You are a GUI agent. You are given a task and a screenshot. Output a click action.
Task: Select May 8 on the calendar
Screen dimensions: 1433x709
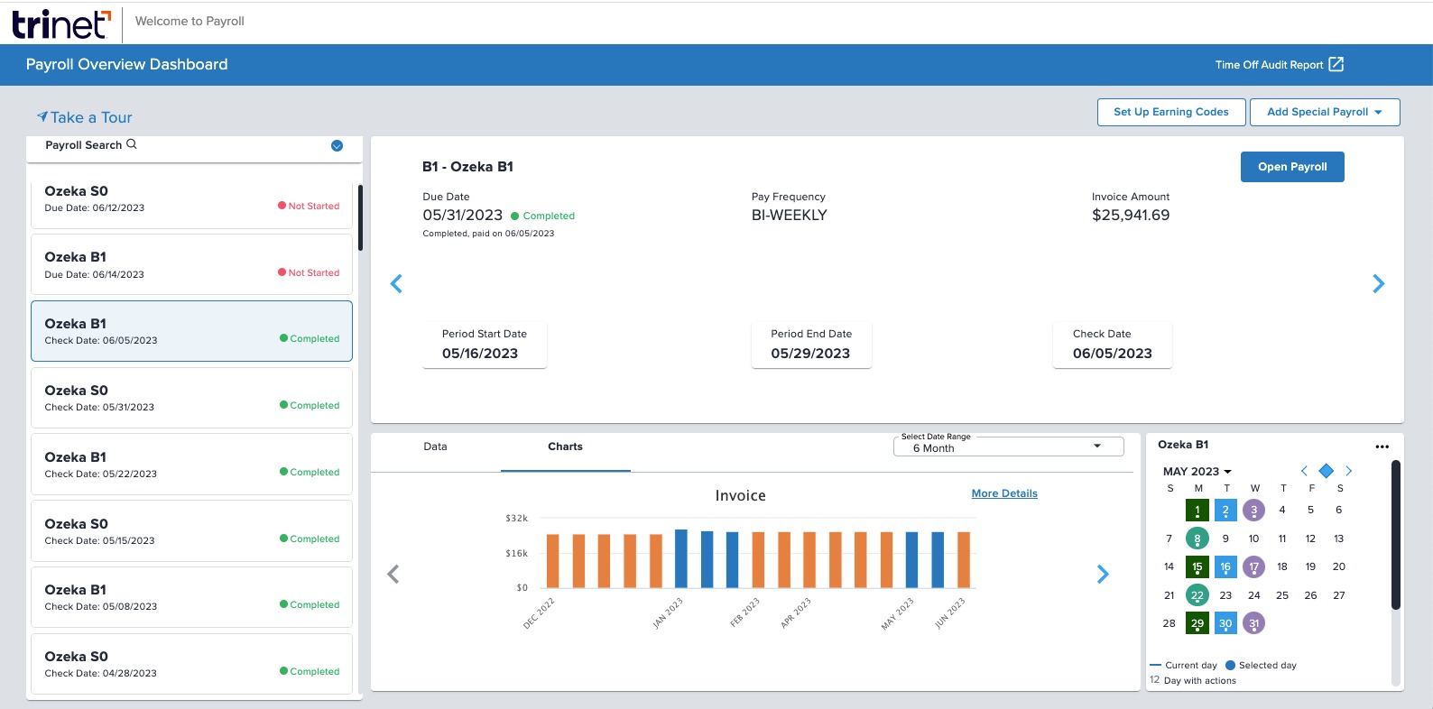1197,539
